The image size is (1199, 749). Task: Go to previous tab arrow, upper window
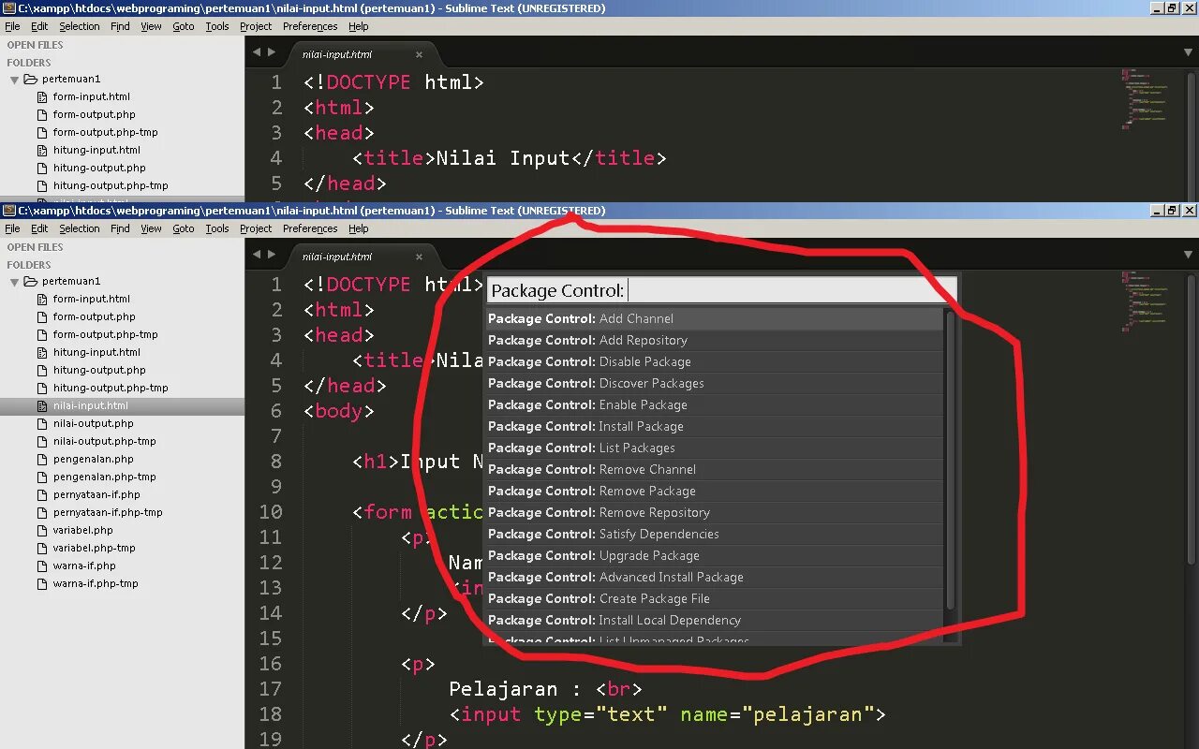257,52
